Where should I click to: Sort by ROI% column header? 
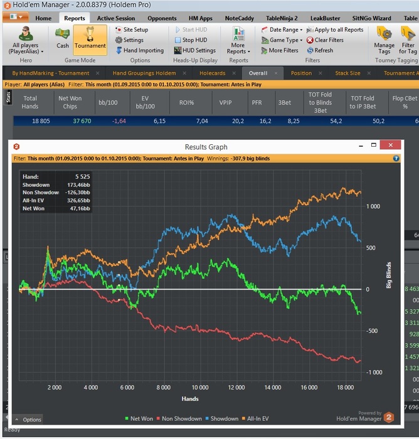click(186, 102)
